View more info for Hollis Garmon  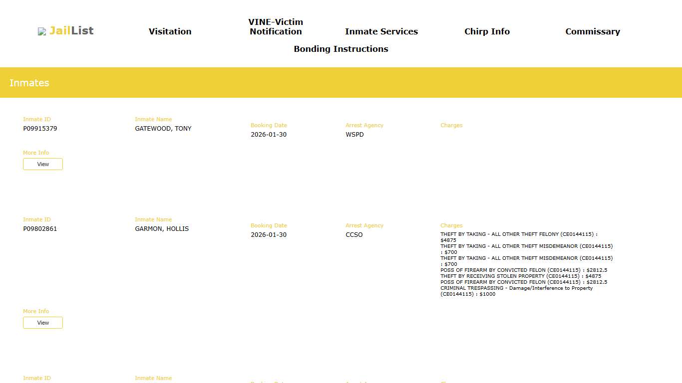click(43, 323)
